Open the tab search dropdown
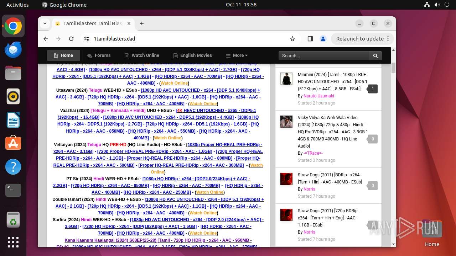Viewport: 456px width, 256px height. [45, 23]
